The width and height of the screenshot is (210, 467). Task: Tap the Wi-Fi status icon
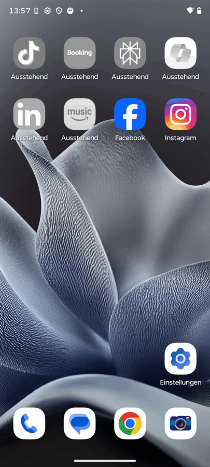(x=190, y=11)
